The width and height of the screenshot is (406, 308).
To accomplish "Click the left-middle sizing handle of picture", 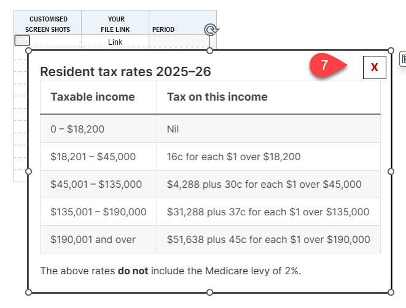I will point(28,171).
